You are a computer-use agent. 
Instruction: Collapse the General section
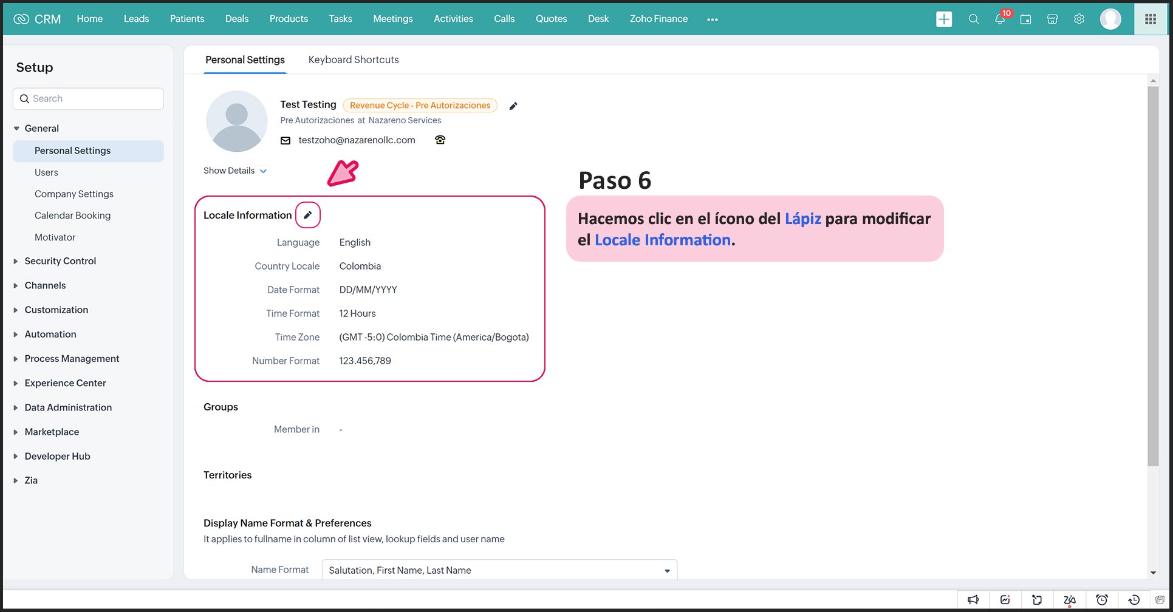[x=16, y=129]
